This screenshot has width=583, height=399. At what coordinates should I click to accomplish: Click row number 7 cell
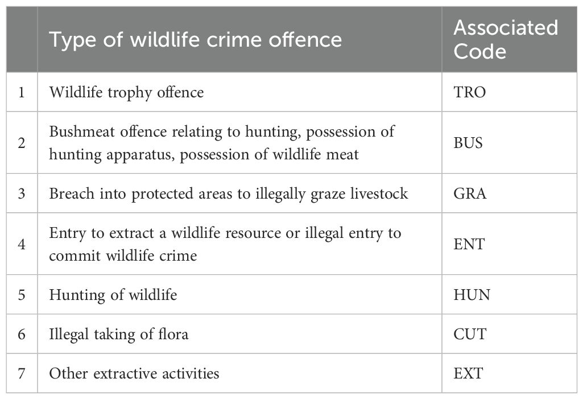(22, 373)
